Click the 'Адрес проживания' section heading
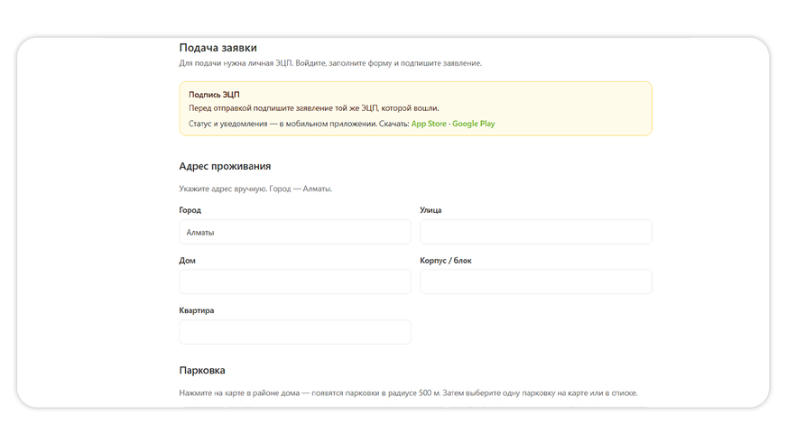Image resolution: width=787 pixels, height=443 pixels. pyautogui.click(x=225, y=166)
